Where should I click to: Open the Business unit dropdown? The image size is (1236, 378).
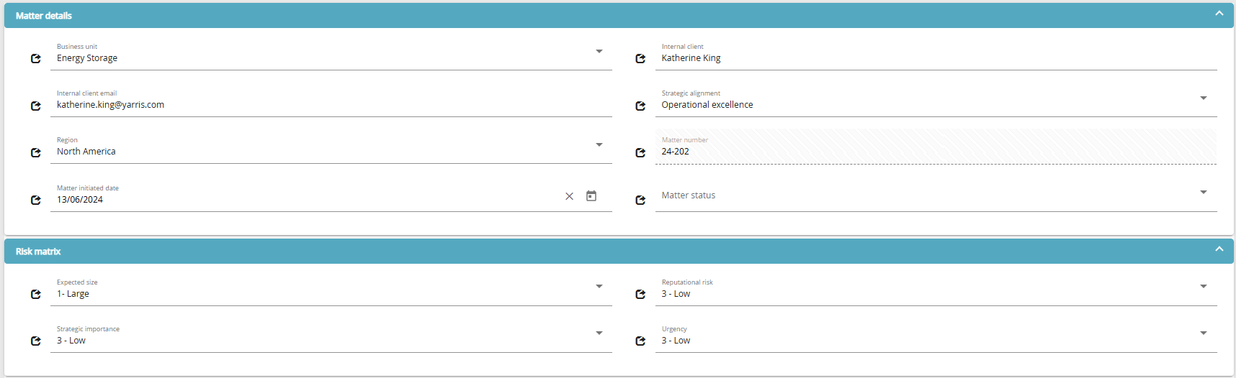click(599, 51)
